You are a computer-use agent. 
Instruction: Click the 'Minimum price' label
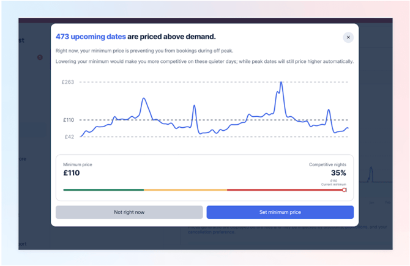tap(78, 164)
